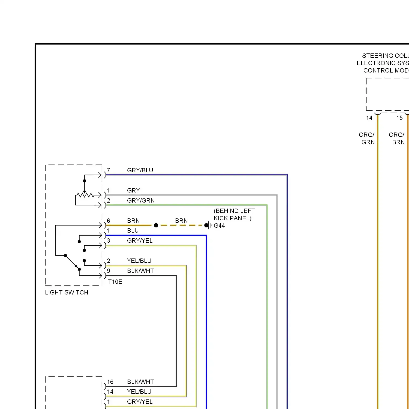Screen dimensions: 409x409
Task: Select the GRY label at pin 1
Action: pos(133,190)
